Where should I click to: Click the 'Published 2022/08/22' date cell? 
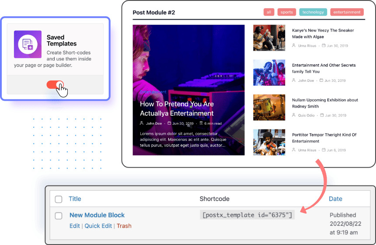(x=345, y=224)
